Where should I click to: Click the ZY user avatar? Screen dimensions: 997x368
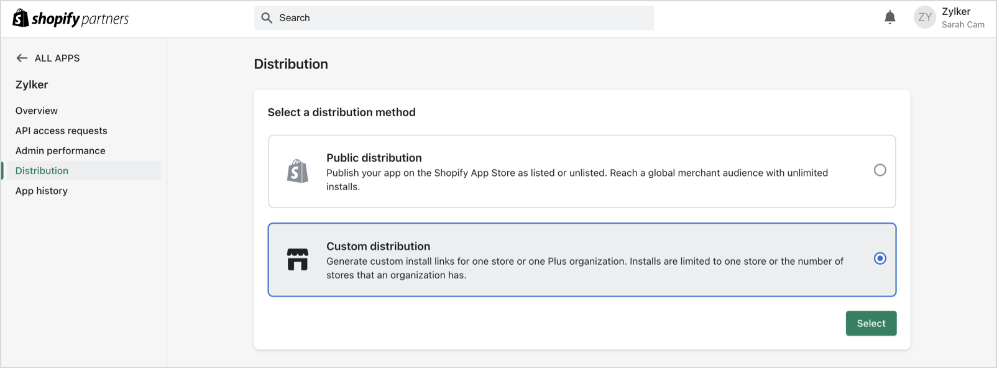[x=924, y=17]
